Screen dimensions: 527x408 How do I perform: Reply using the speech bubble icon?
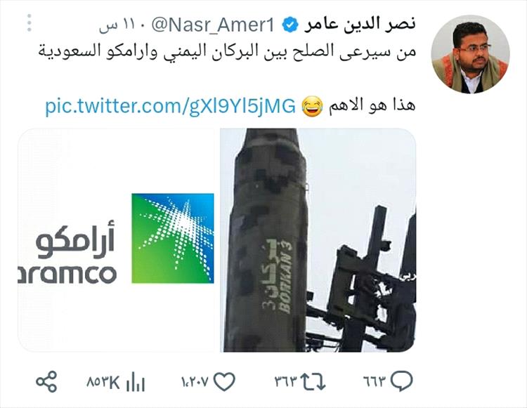402,381
